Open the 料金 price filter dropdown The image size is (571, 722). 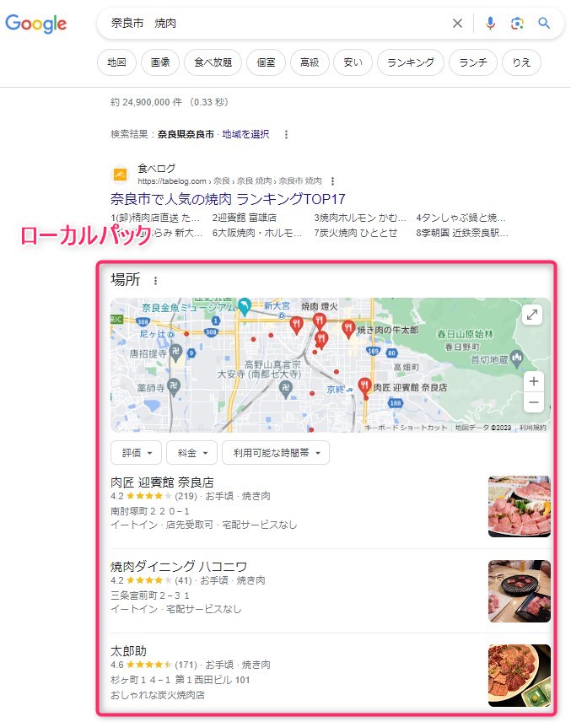tap(192, 453)
